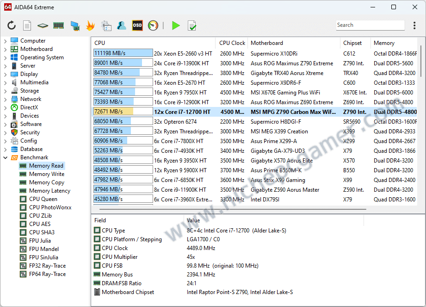Select the 16x Ryzen 9 7950X HT row
Screen dimensions: 426x307
click(255, 93)
